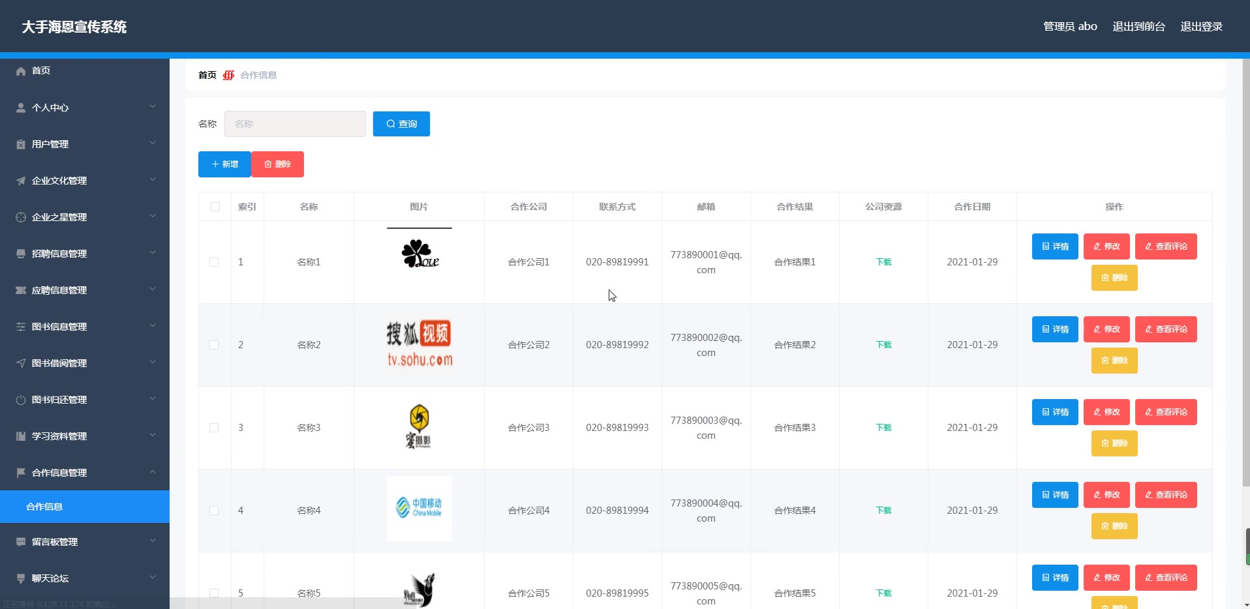This screenshot has width=1250, height=609.
Task: Click the 新增 add button
Action: (224, 164)
